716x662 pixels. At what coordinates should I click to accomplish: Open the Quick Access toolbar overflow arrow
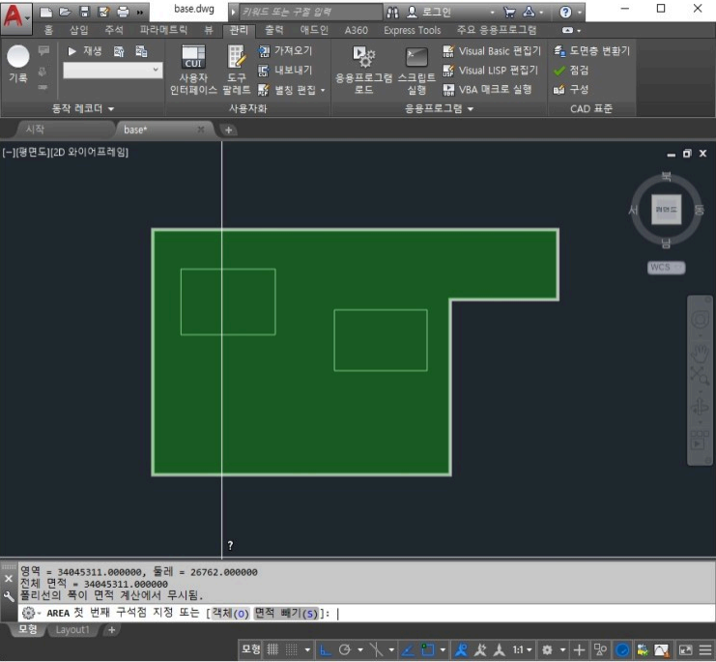tap(140, 13)
